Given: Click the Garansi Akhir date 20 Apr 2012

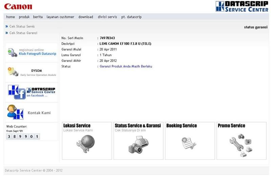Looking at the screenshot, I should pos(108,61).
